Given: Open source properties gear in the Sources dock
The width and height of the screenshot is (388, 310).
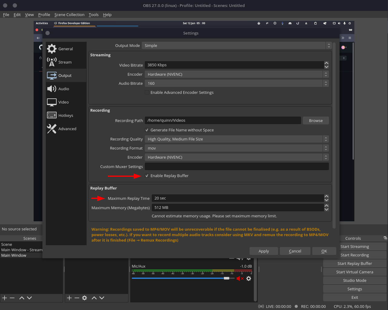Looking at the screenshot, I should pos(85,298).
